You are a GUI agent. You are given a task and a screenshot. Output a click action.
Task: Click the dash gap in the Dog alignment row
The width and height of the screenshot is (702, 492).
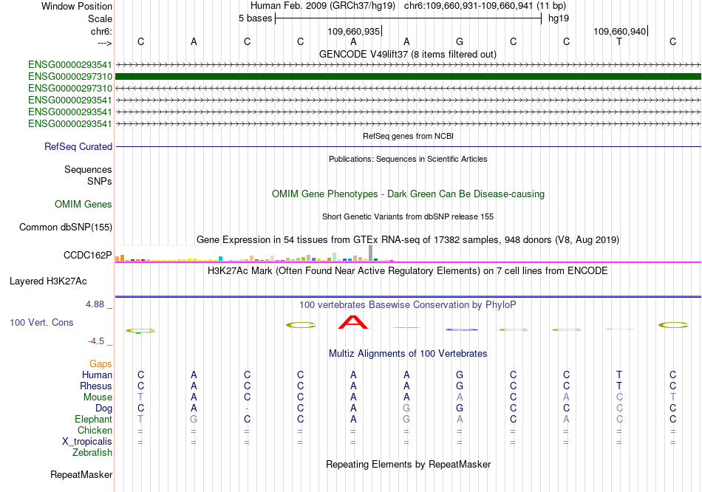coord(247,409)
